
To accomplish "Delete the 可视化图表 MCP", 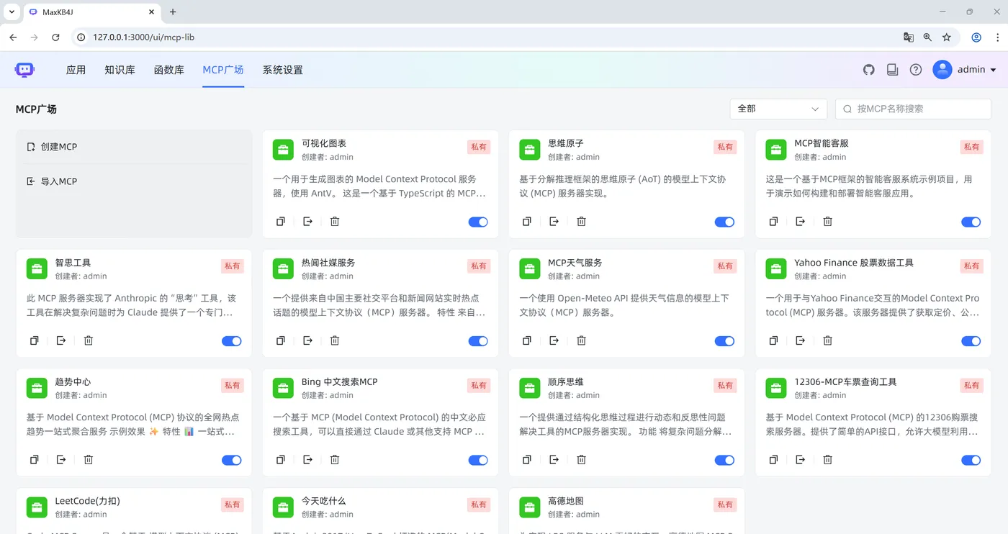I will coord(335,222).
